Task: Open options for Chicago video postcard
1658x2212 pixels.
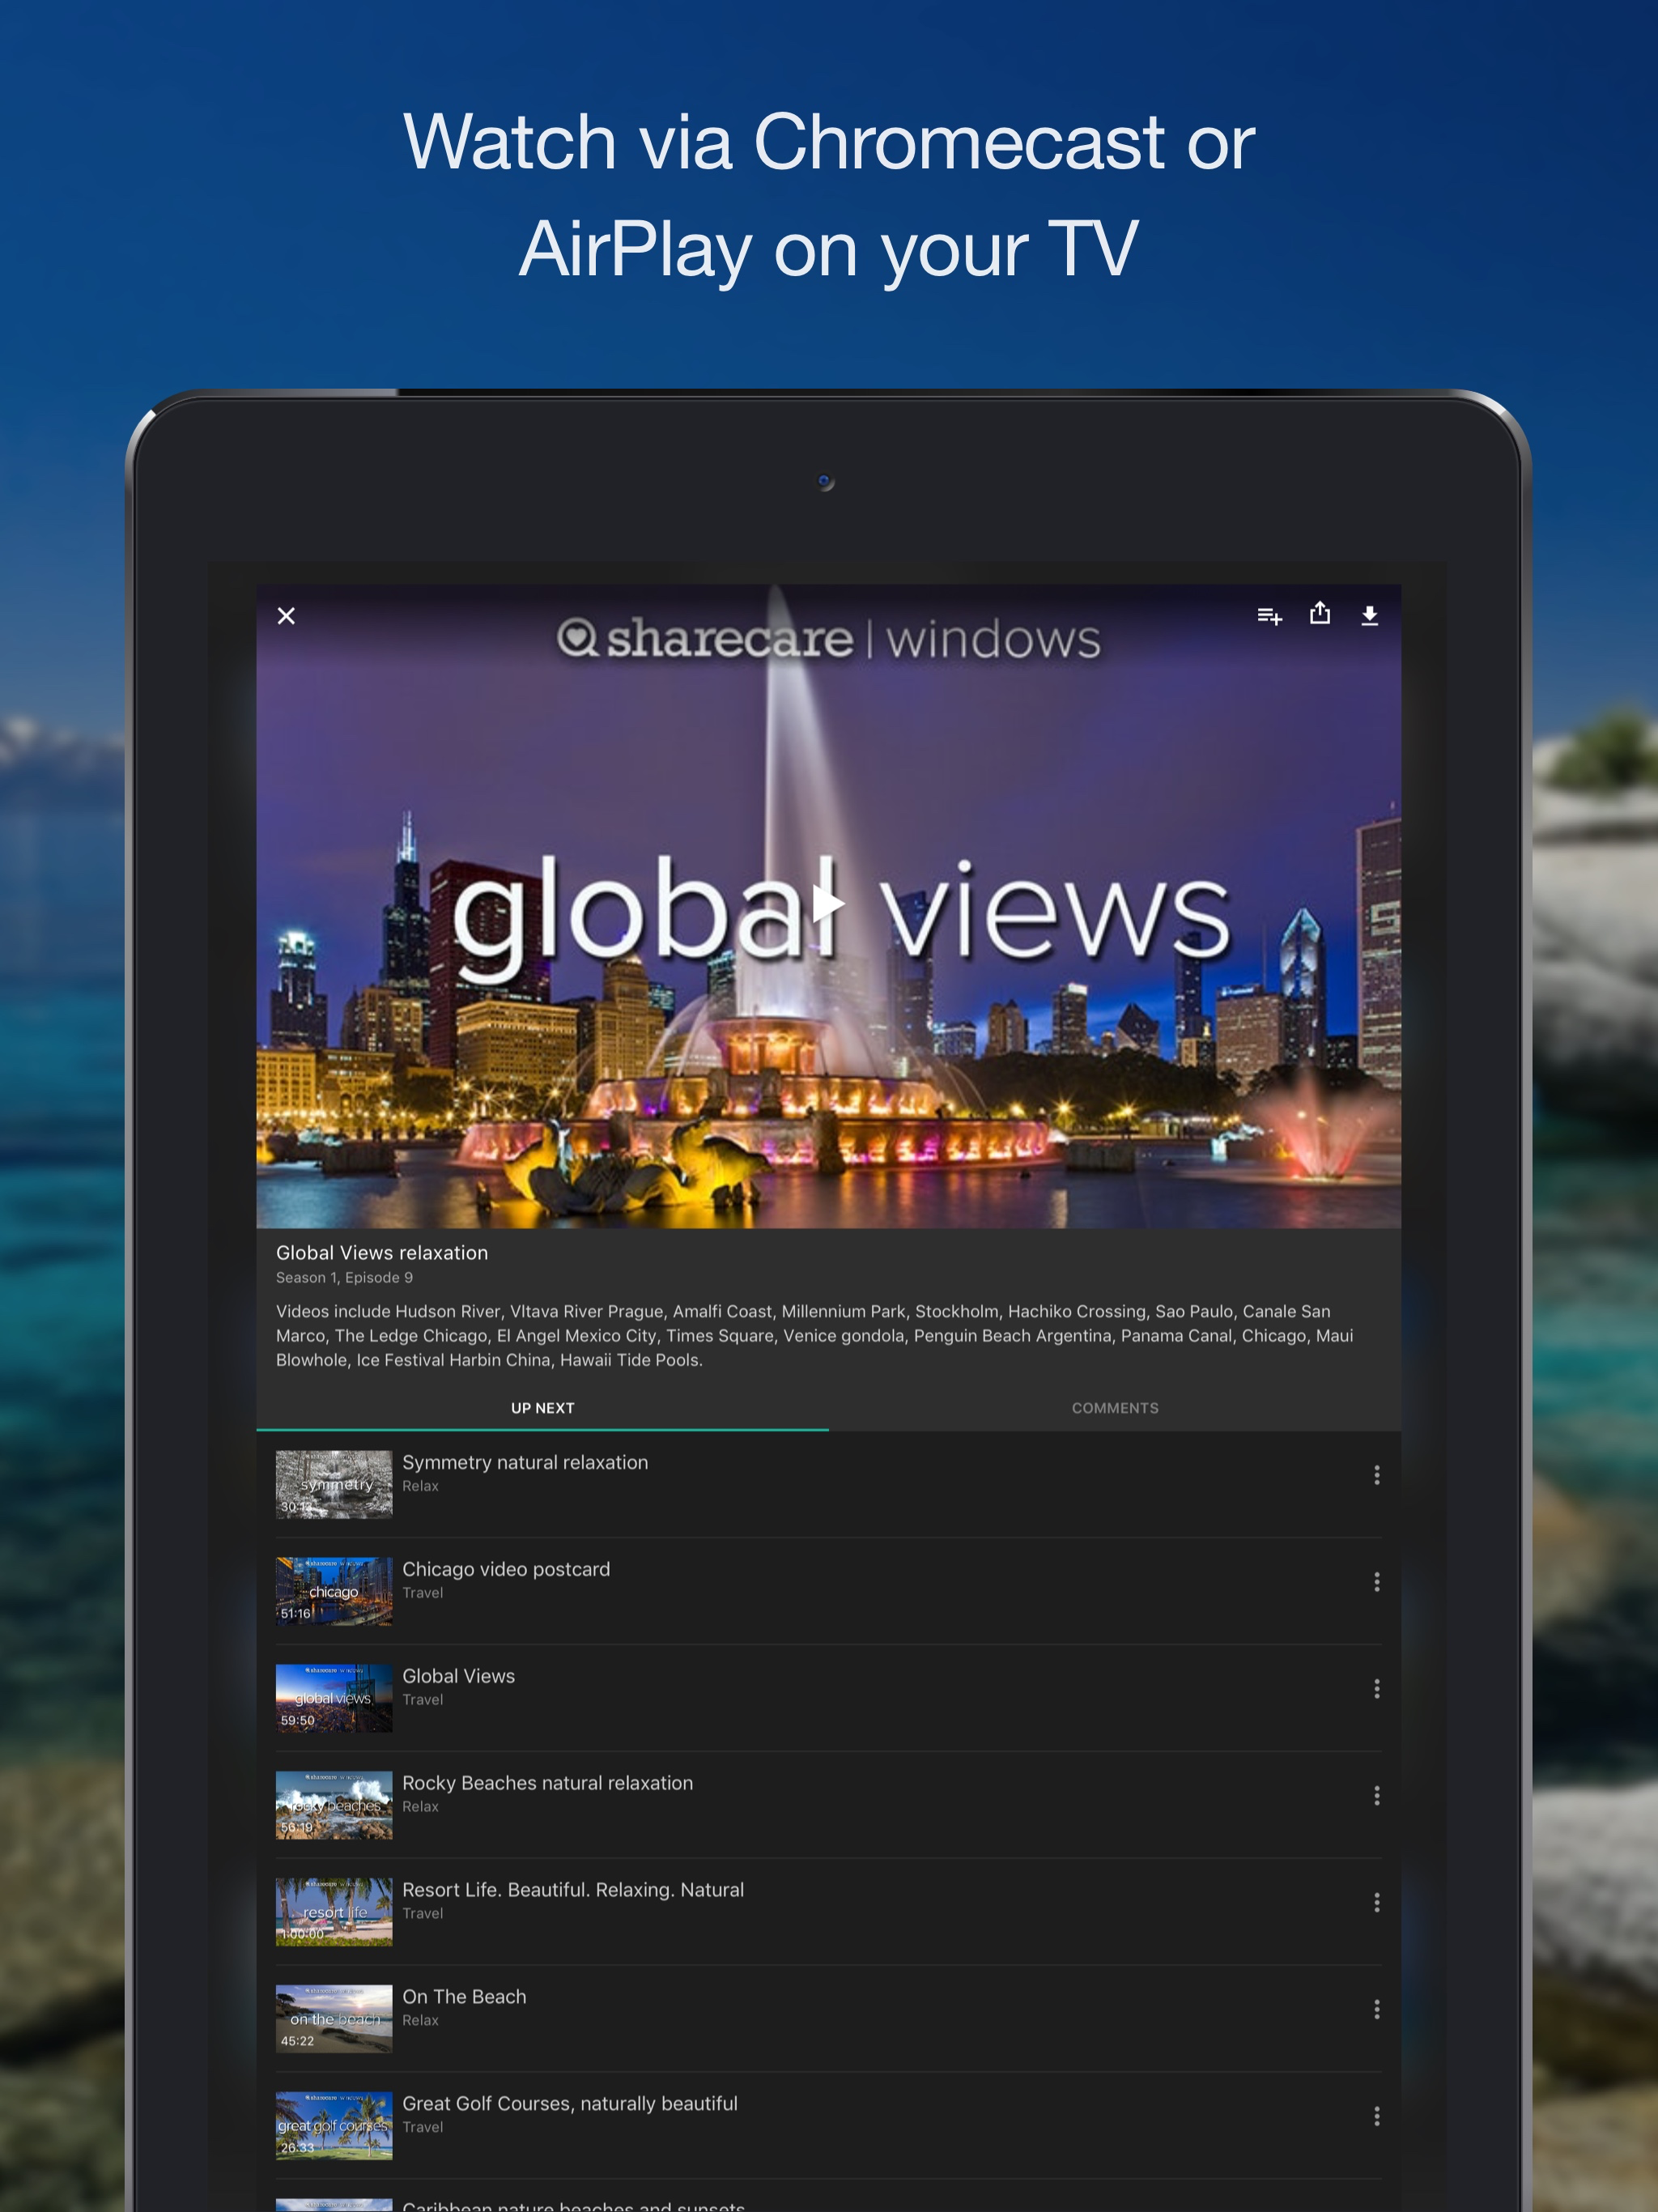Action: click(x=1377, y=1582)
